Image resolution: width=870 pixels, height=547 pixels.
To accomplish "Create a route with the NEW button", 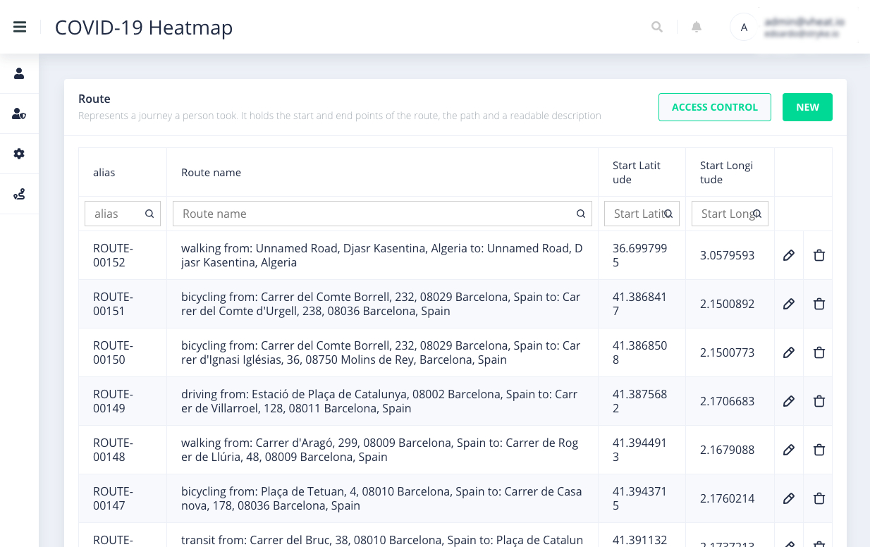I will (807, 107).
